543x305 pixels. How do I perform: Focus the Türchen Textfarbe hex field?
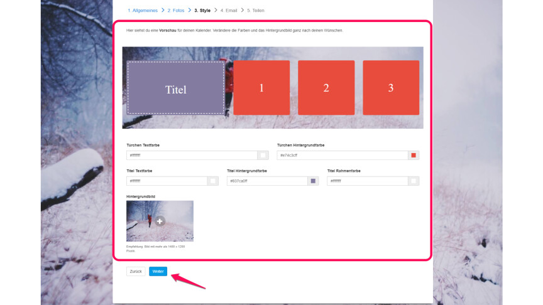pos(192,155)
